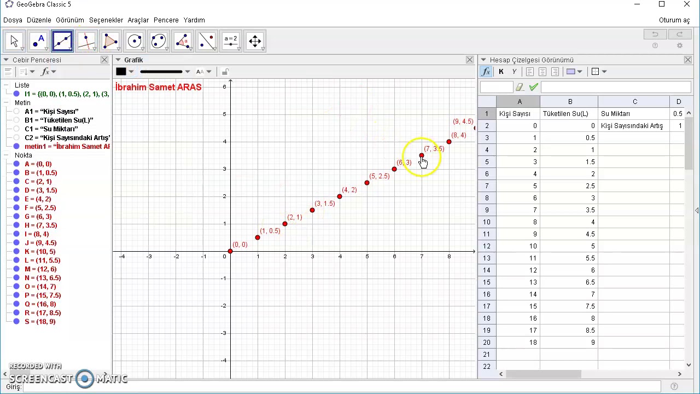Select the Slider a=2 tool
This screenshot has height=394, width=700.
click(231, 41)
